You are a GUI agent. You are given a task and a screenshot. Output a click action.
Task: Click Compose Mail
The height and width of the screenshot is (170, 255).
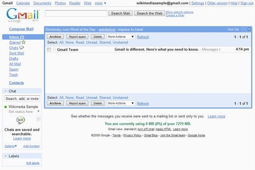[x=21, y=29]
